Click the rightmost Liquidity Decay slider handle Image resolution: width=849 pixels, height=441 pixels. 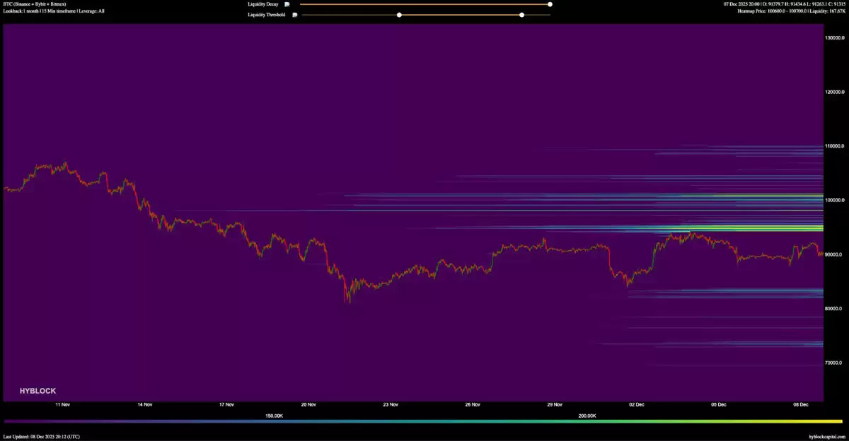point(549,4)
